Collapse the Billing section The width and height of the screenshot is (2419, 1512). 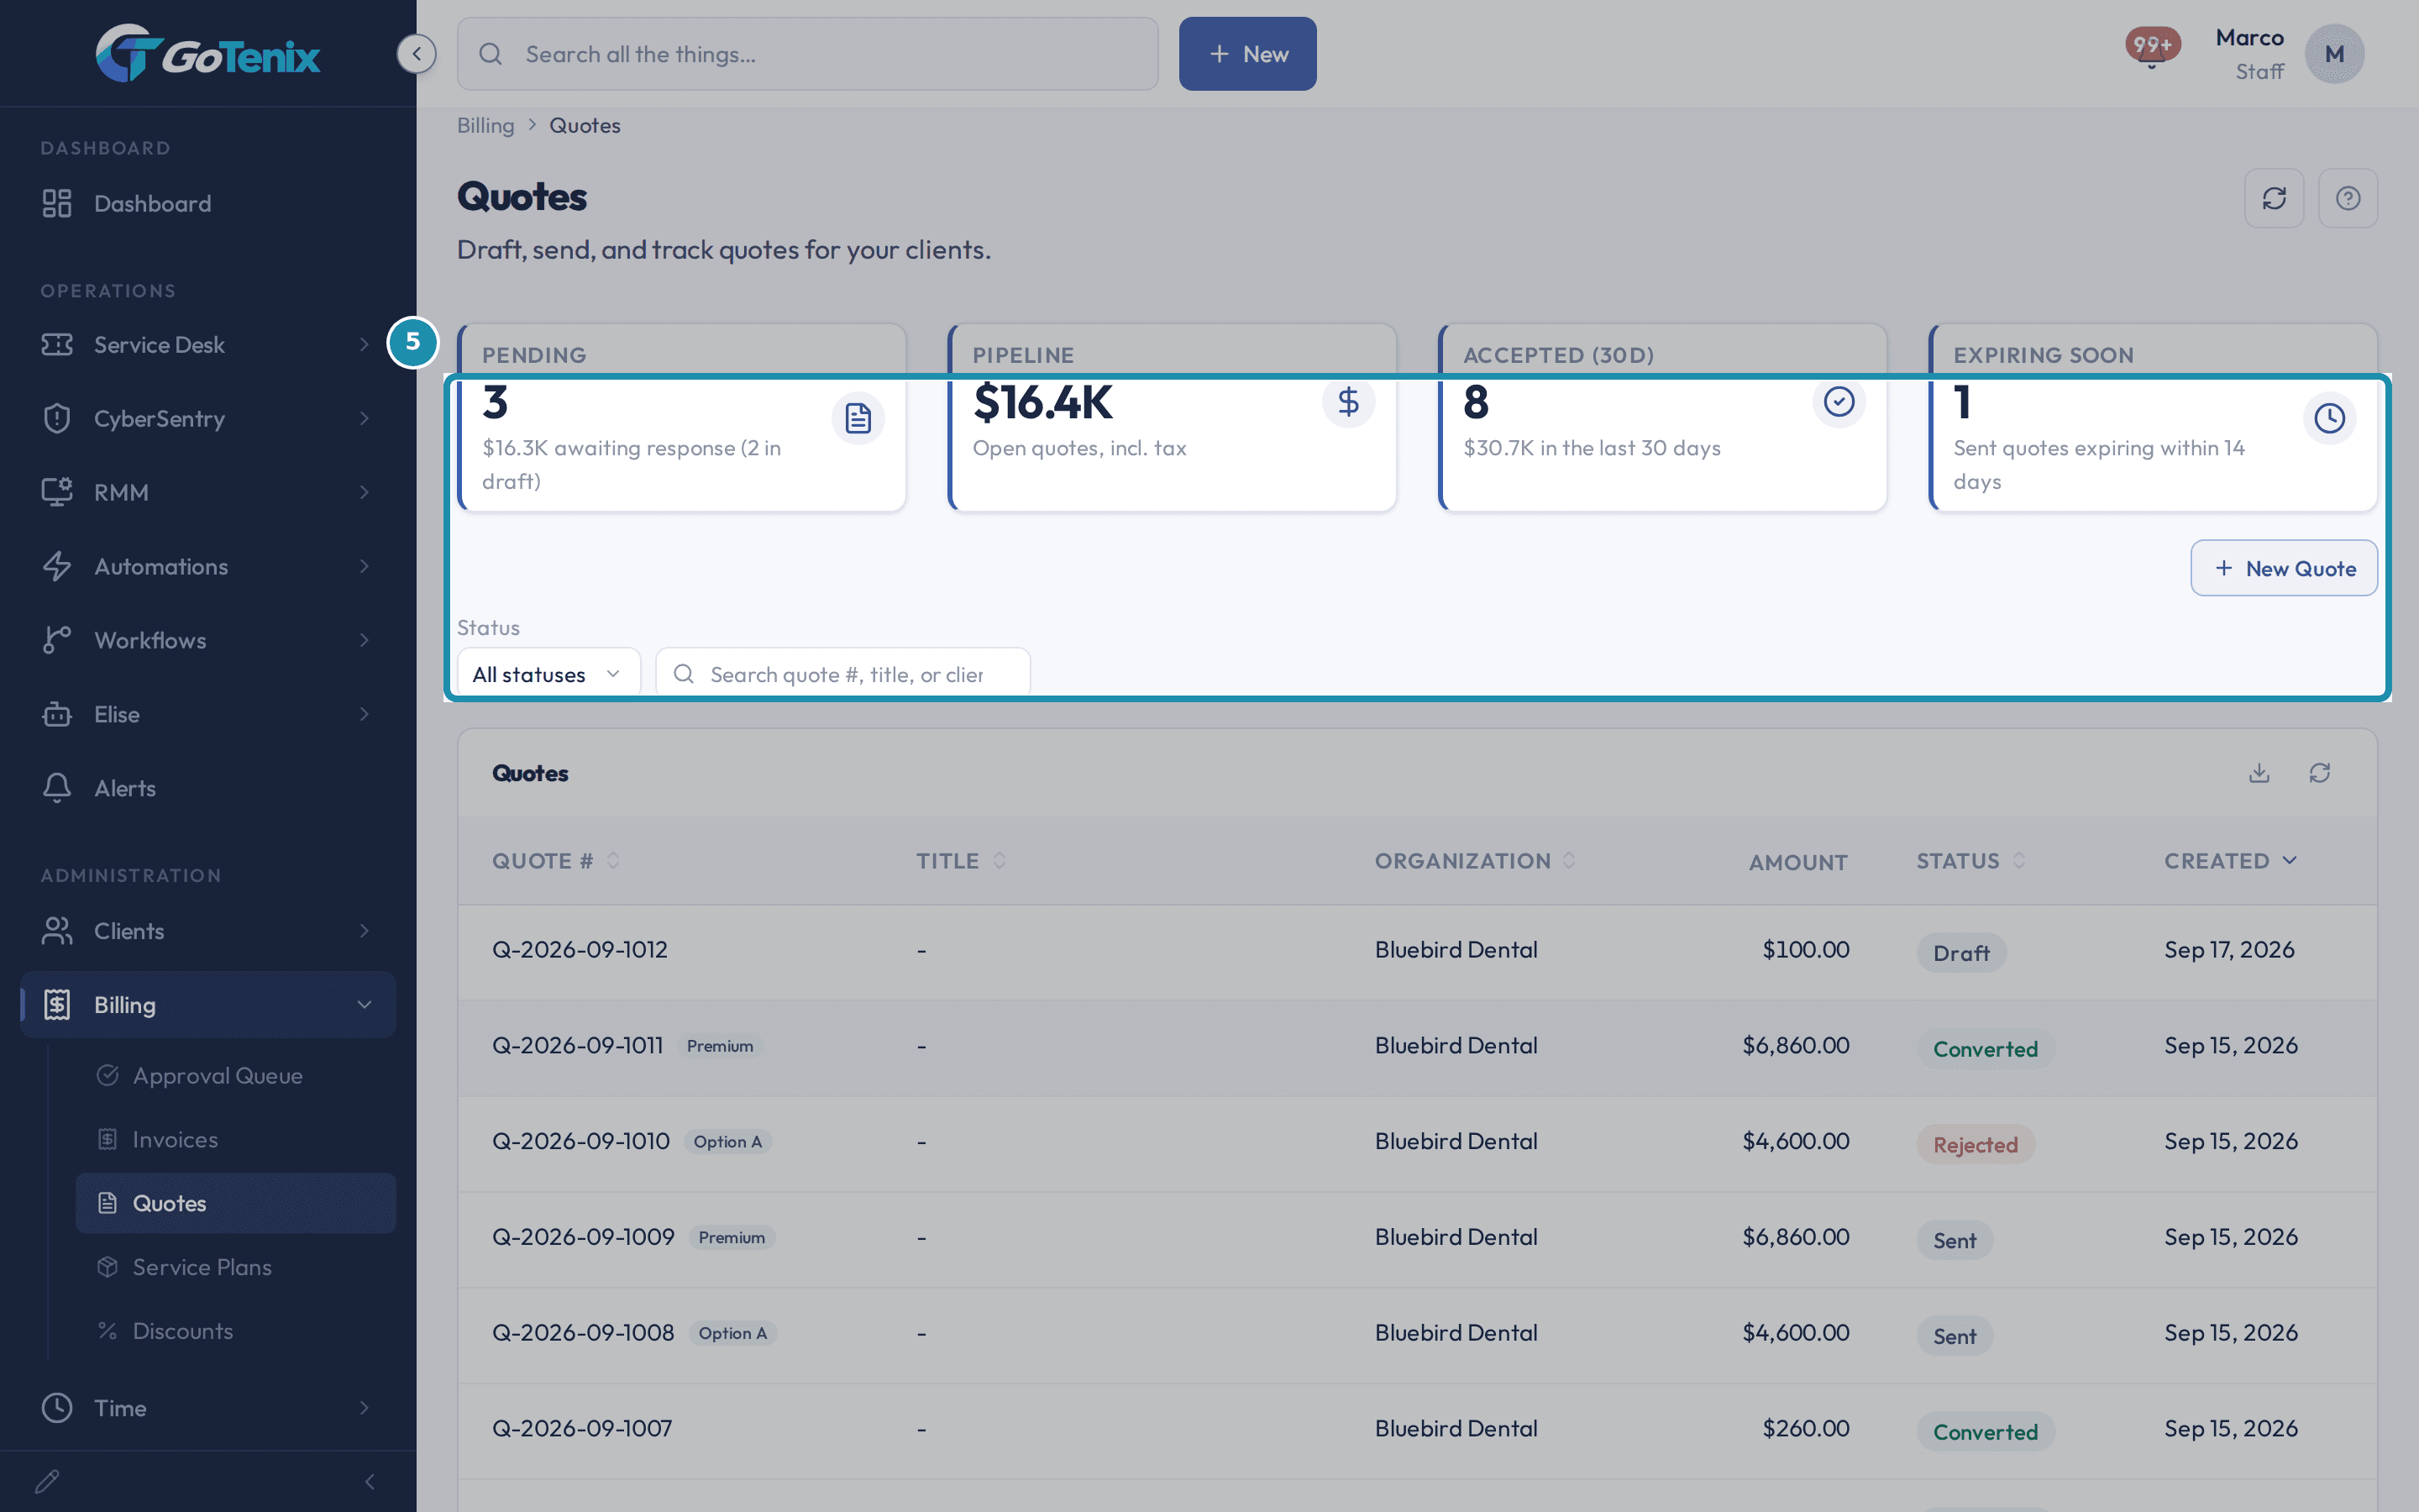point(208,1005)
